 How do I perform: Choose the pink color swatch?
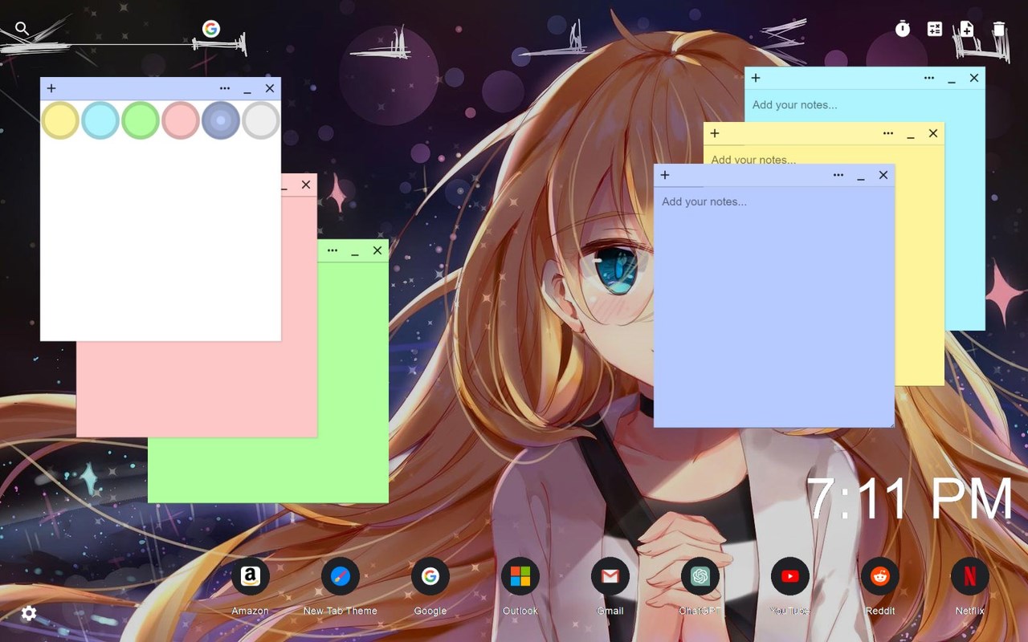pyautogui.click(x=181, y=120)
